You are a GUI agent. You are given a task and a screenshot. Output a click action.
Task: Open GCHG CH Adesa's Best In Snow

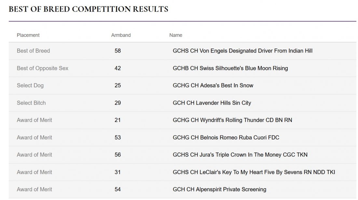(x=213, y=86)
